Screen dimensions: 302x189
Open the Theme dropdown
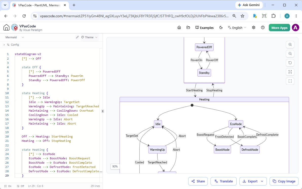(x=89, y=37)
